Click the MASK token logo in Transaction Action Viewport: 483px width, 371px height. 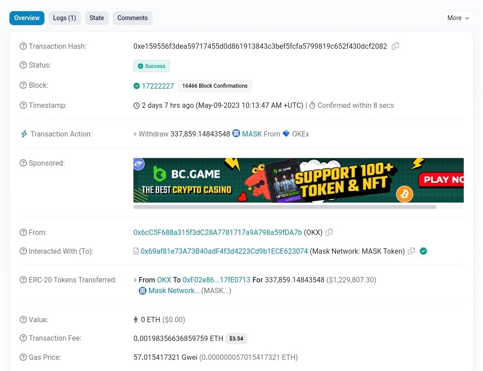[x=236, y=133]
